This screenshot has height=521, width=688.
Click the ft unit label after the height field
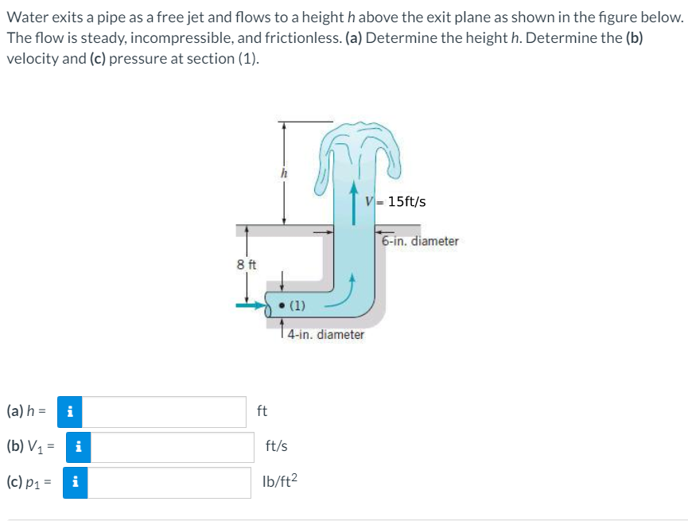[262, 411]
